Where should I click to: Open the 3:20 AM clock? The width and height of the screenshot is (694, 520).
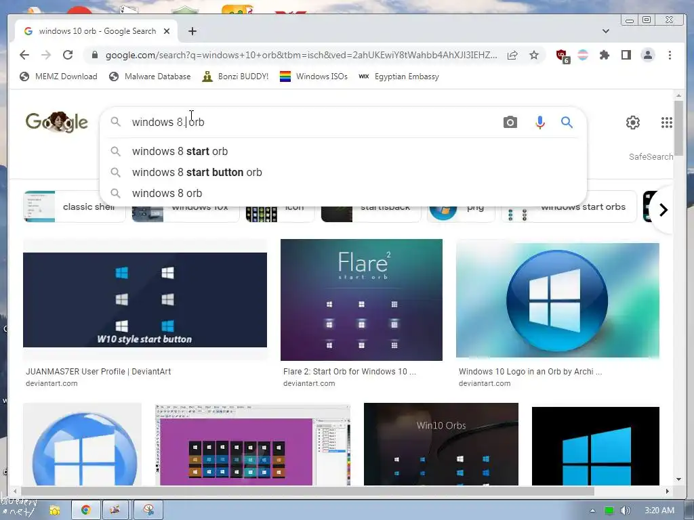(x=659, y=511)
